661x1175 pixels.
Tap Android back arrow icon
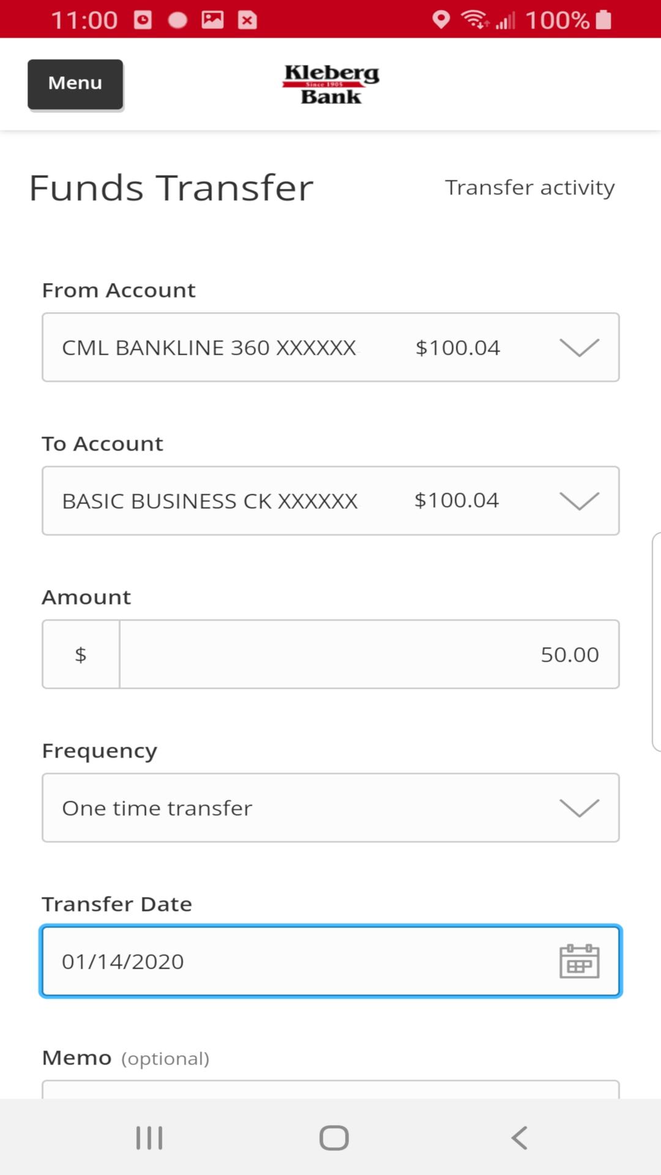[x=519, y=1138]
